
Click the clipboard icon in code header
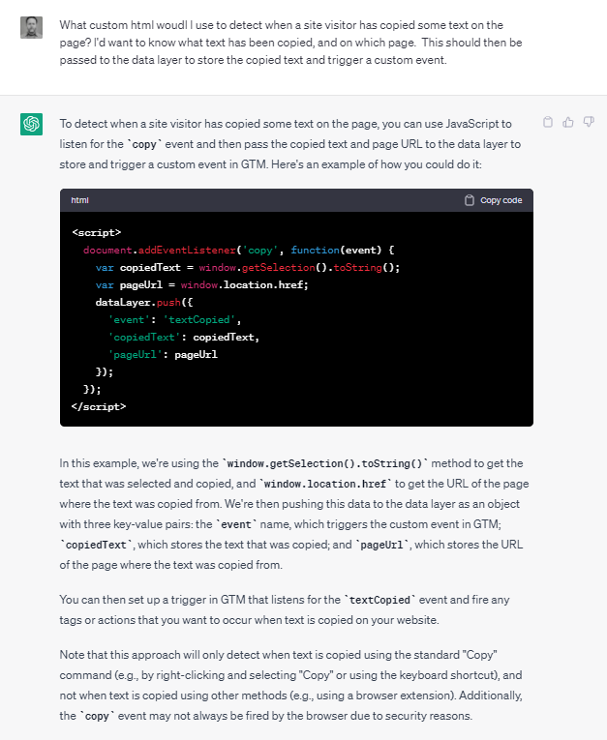point(470,200)
